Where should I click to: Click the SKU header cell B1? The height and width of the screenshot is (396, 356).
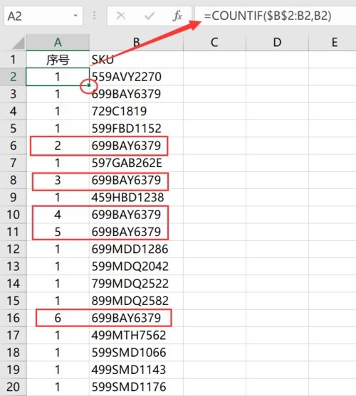136,60
